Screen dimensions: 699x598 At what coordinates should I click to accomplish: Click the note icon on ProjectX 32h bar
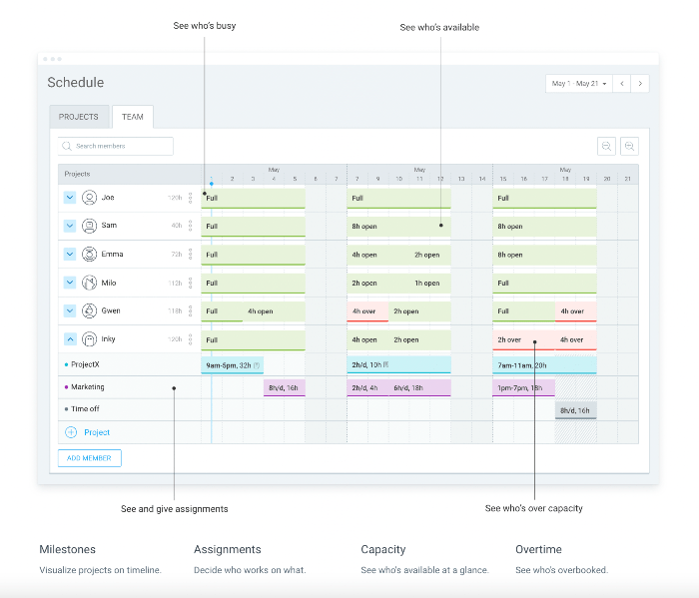(x=257, y=365)
